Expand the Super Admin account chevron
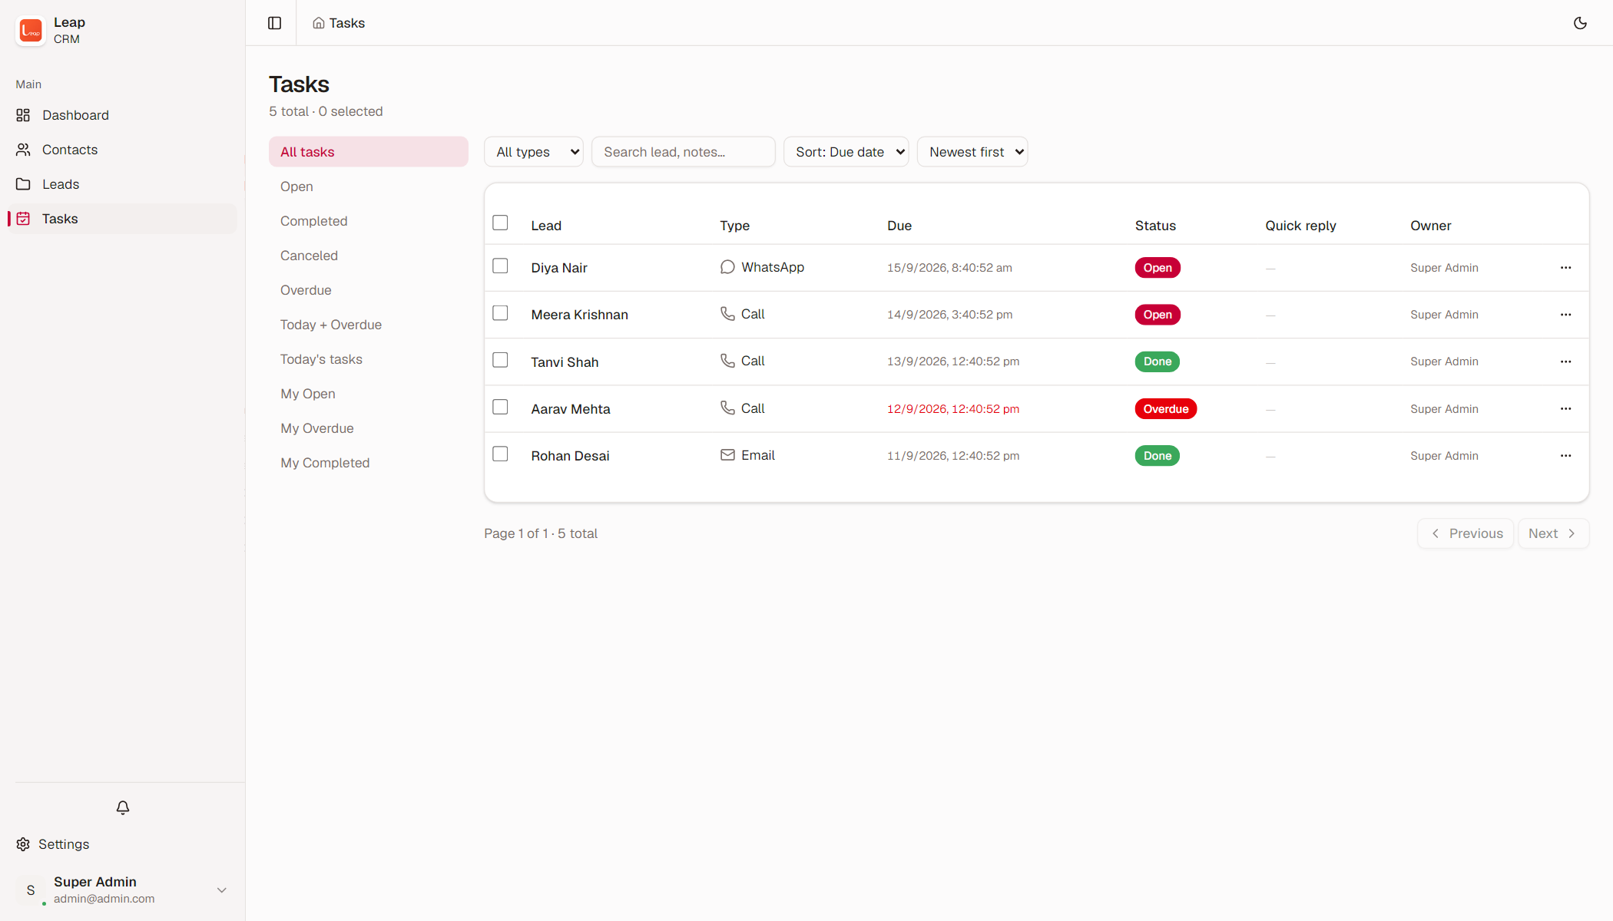 [x=221, y=890]
